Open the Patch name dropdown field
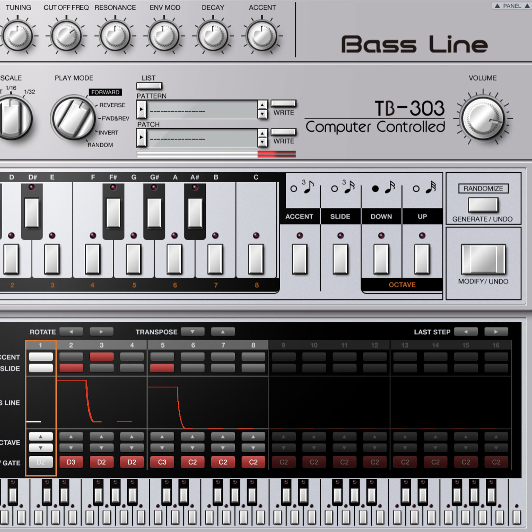Image resolution: width=532 pixels, height=532 pixels. [202, 138]
